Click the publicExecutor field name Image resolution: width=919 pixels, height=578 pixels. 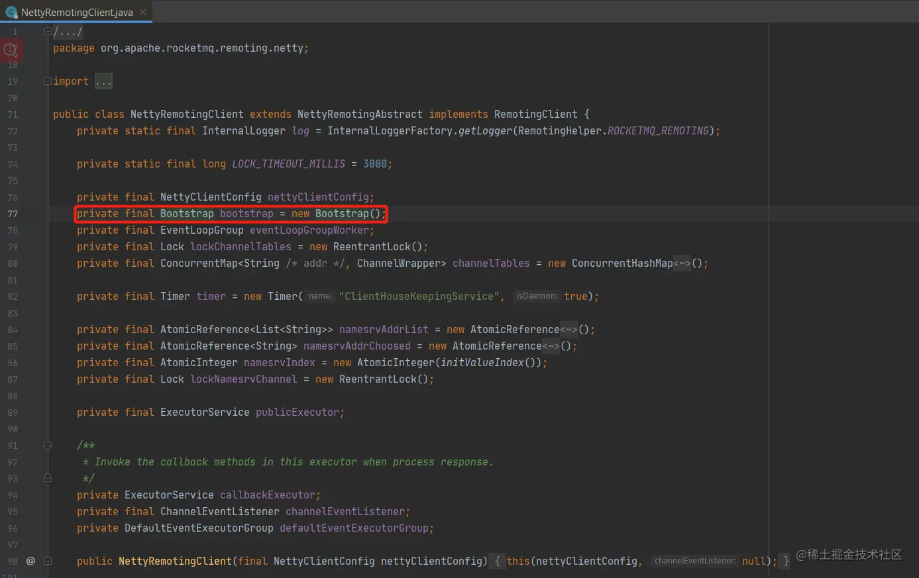coord(297,412)
